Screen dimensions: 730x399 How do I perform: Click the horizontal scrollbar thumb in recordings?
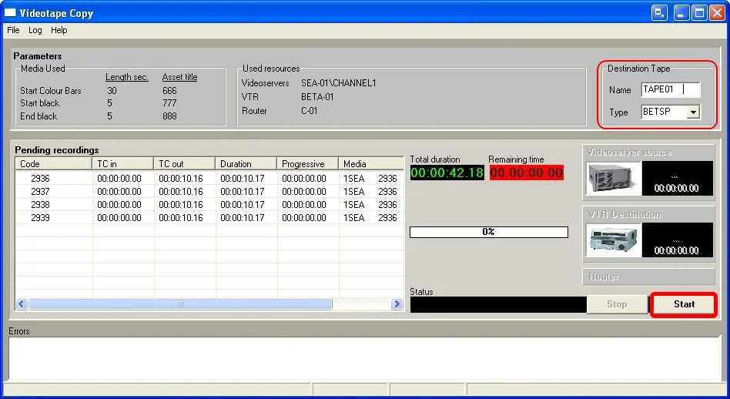(x=180, y=304)
